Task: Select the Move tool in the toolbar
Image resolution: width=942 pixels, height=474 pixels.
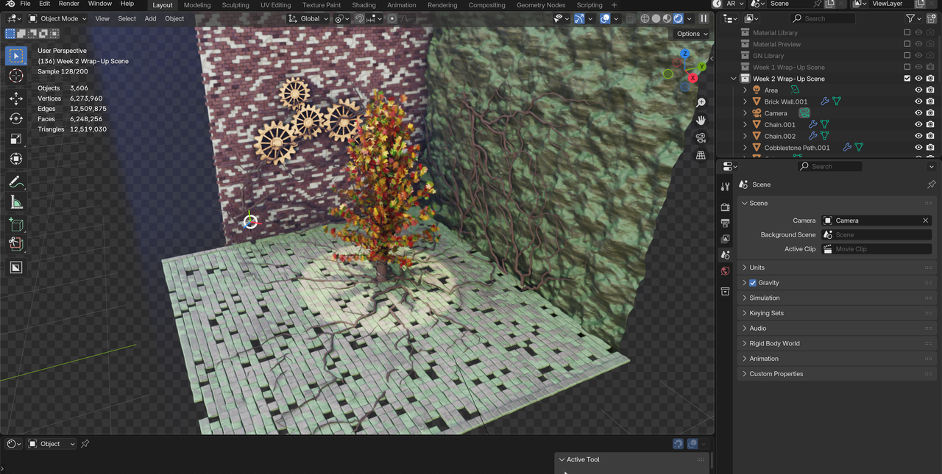Action: point(15,98)
